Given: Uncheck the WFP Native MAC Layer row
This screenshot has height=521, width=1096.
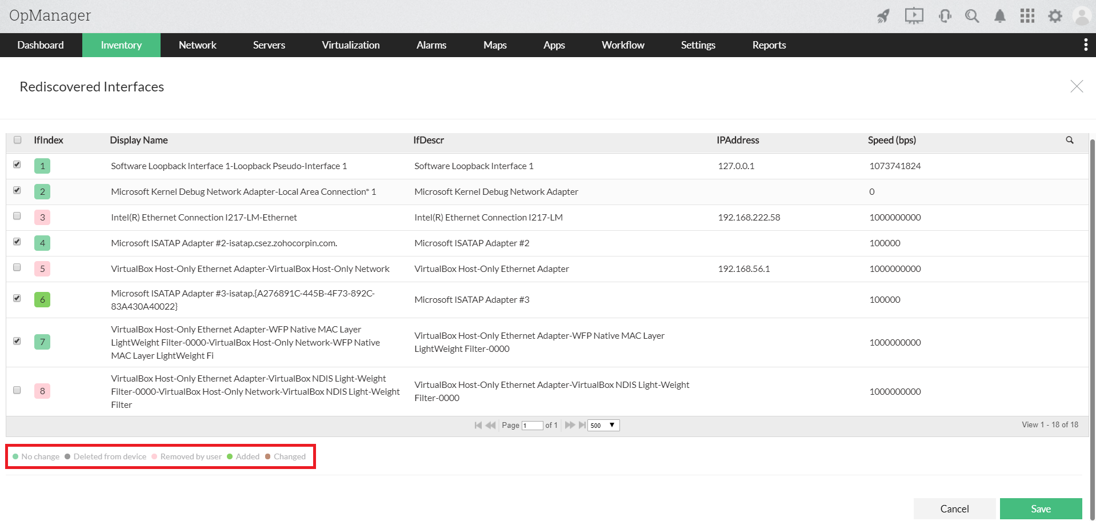Looking at the screenshot, I should [x=17, y=341].
